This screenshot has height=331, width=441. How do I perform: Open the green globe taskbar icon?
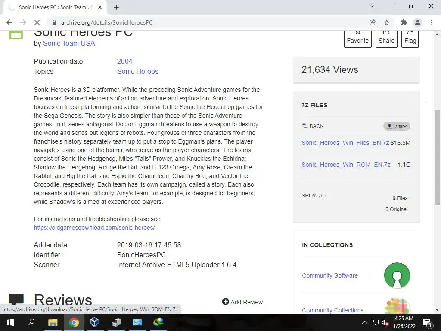[x=158, y=322]
